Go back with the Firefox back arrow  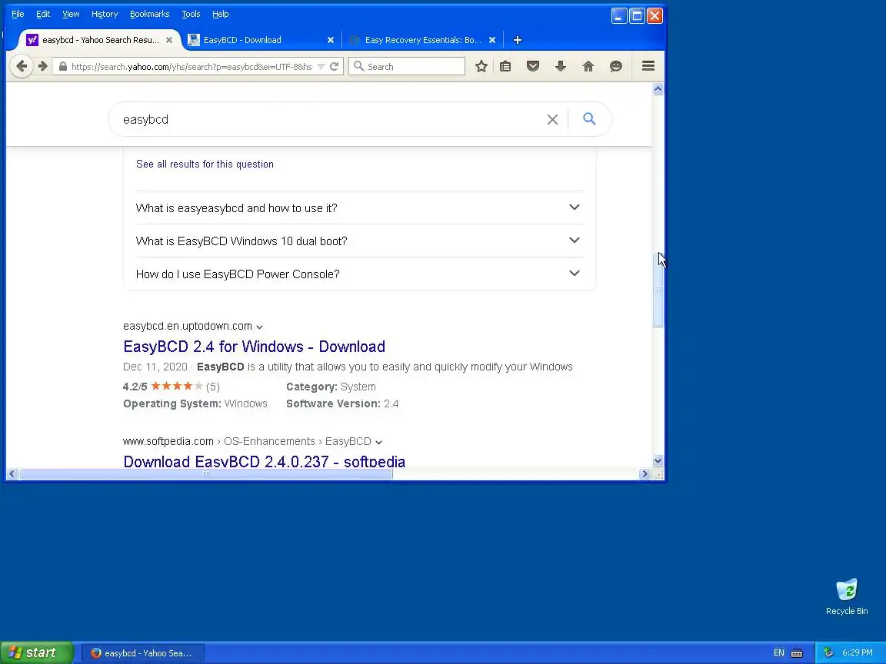22,67
